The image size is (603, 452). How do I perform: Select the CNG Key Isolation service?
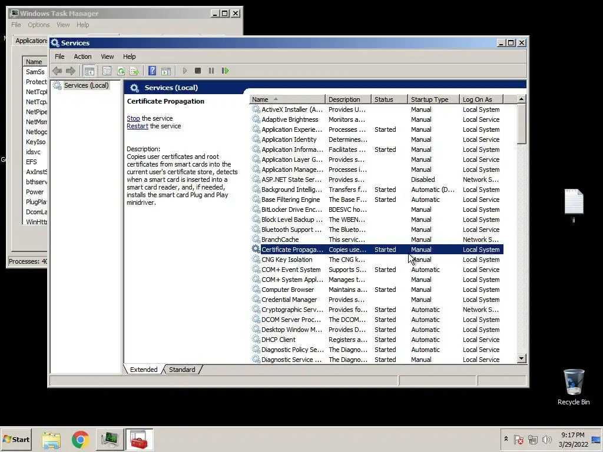coord(377,260)
